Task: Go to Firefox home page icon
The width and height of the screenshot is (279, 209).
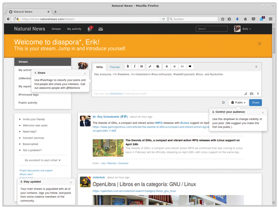Action: 245,19
